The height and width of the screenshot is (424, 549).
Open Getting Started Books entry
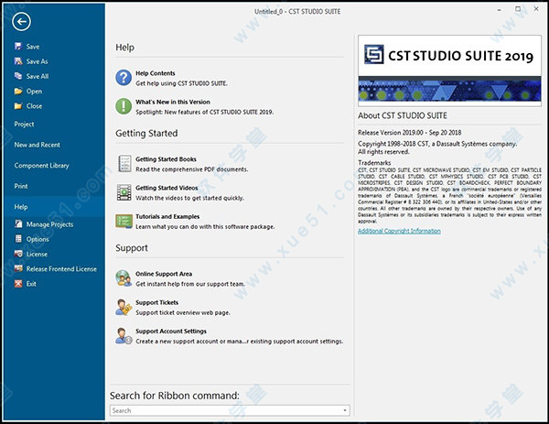coord(166,159)
